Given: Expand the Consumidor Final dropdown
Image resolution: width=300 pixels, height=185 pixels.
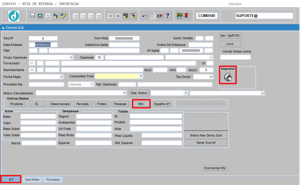Looking at the screenshot, I should [141, 76].
